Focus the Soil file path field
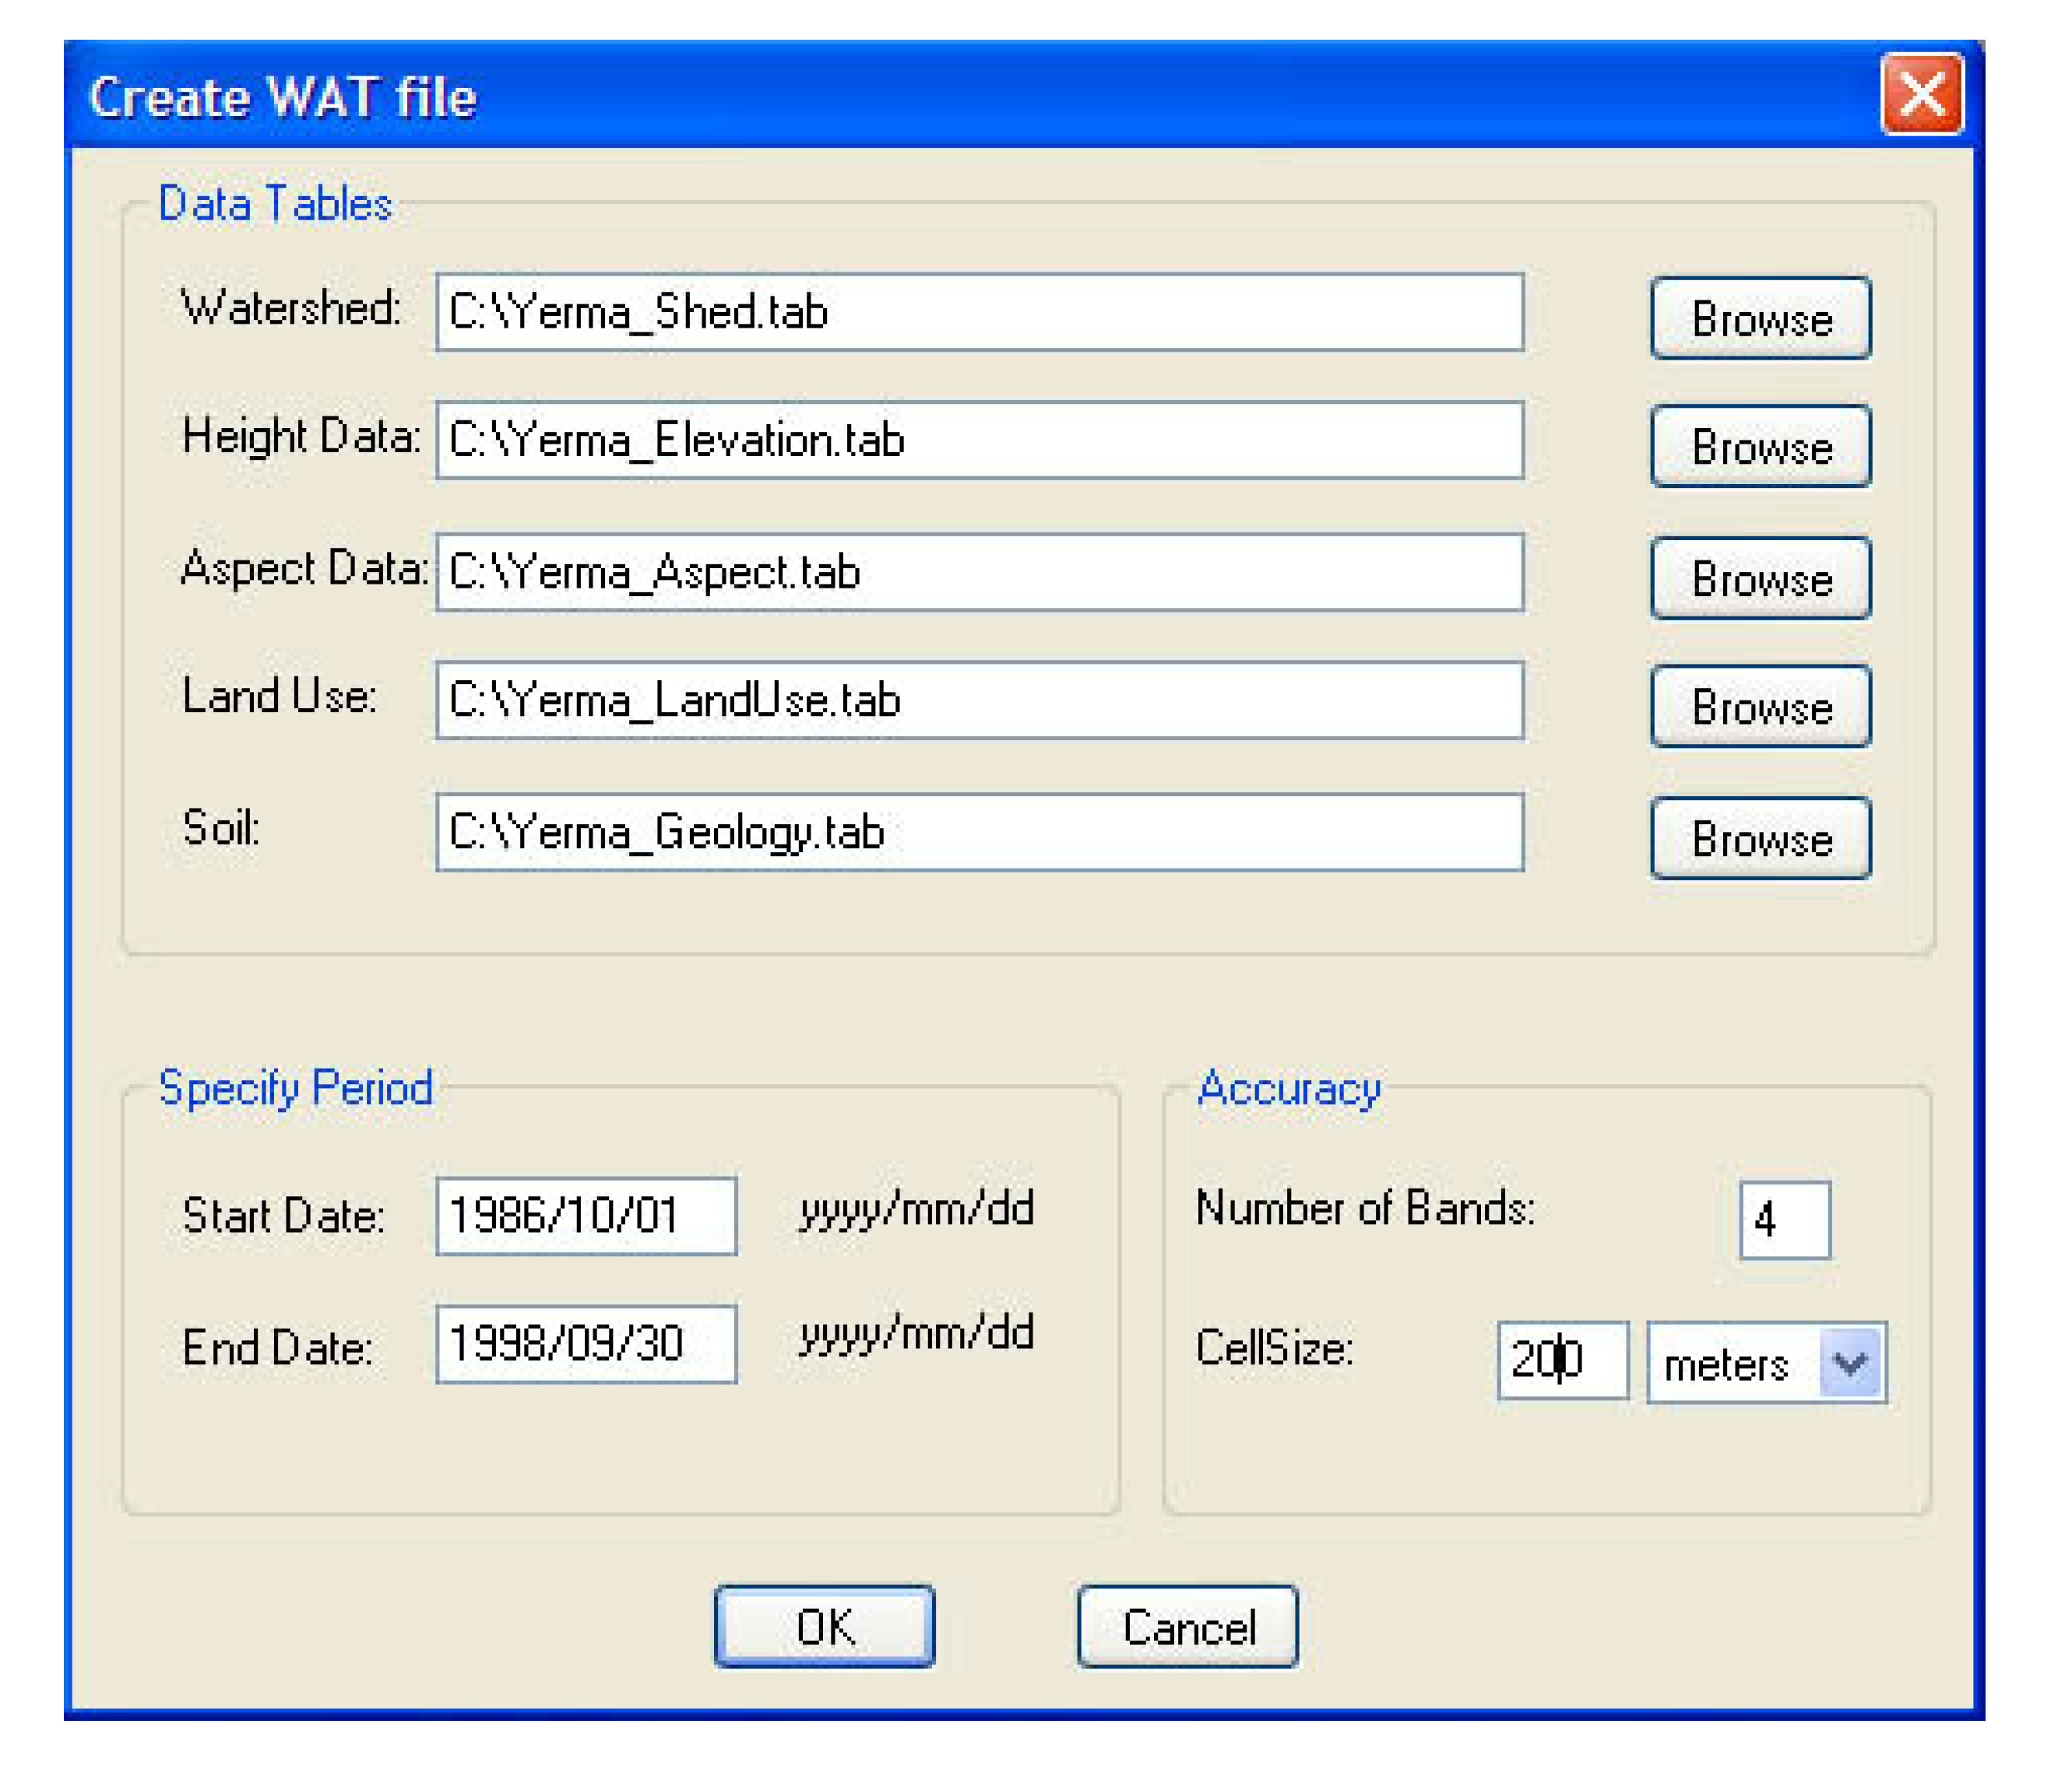 pyautogui.click(x=979, y=833)
